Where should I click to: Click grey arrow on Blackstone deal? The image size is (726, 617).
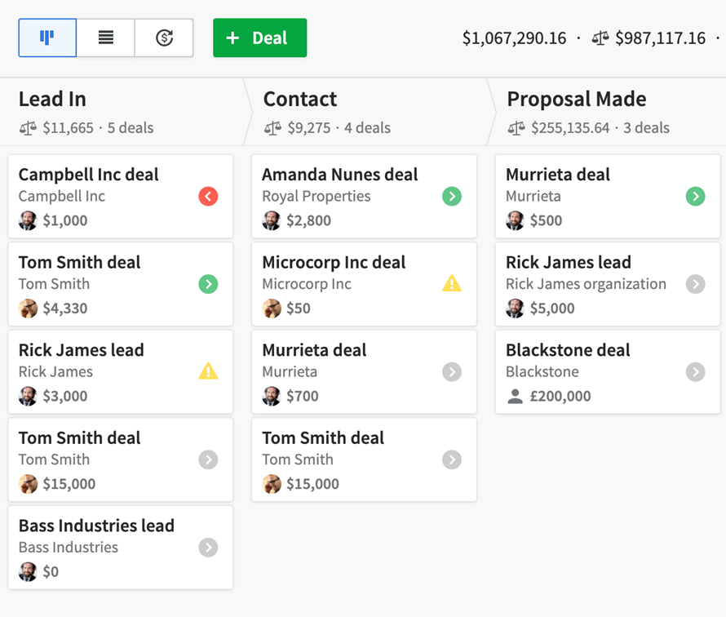click(x=696, y=372)
